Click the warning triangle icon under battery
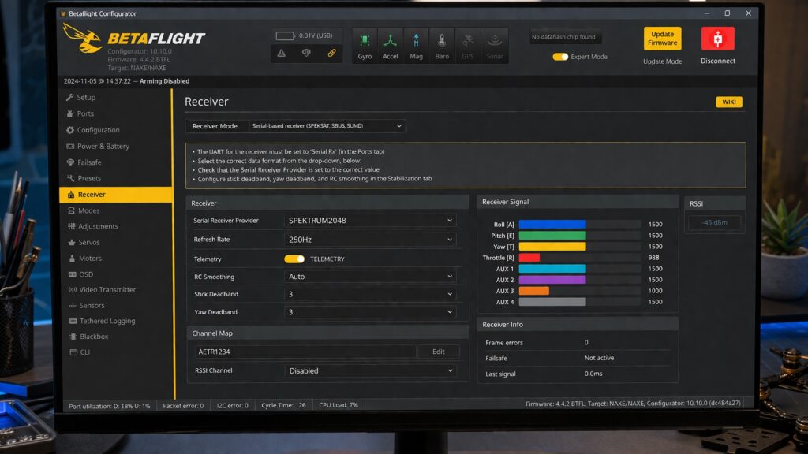The image size is (808, 454). [x=282, y=53]
